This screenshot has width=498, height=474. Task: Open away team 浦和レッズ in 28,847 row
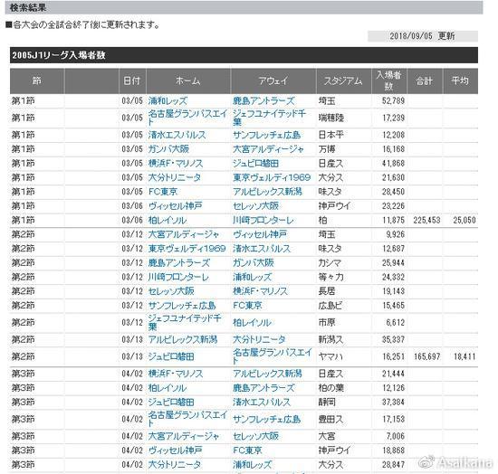click(253, 464)
